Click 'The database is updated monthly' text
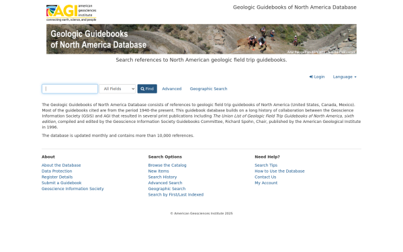 [x=118, y=136]
